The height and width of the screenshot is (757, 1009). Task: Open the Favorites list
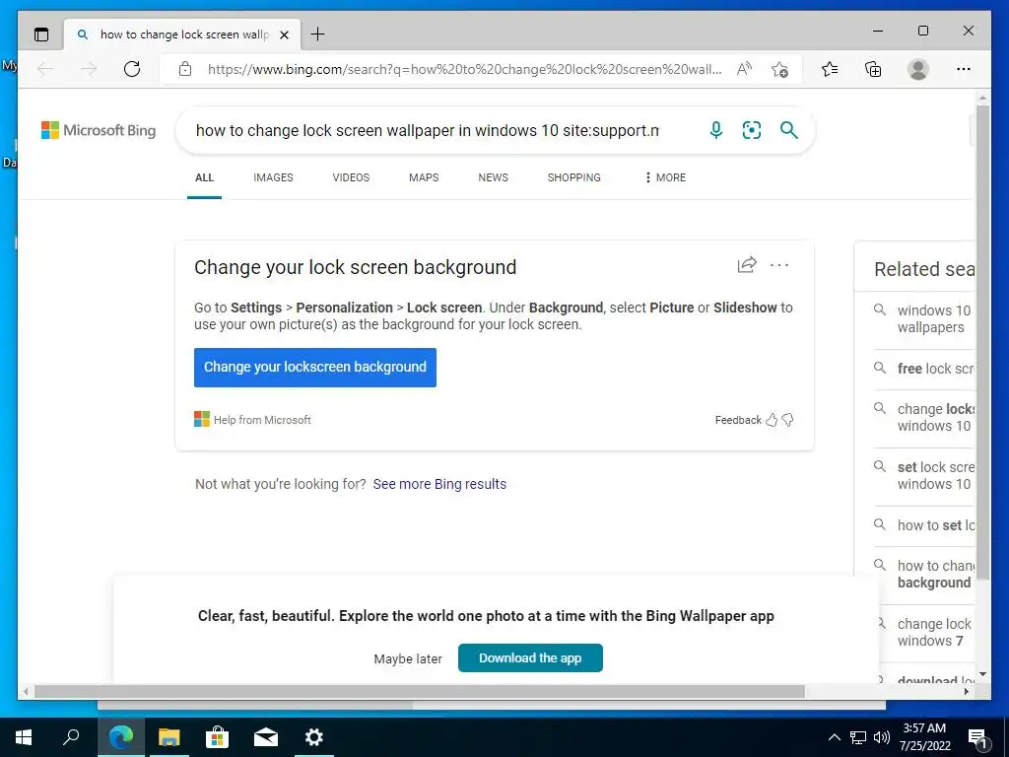pyautogui.click(x=830, y=69)
